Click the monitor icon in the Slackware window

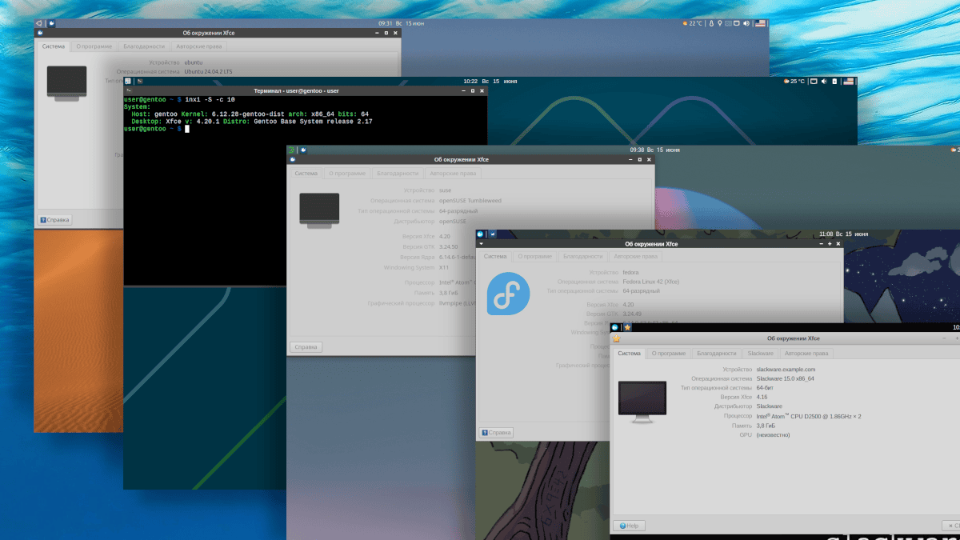[x=642, y=398]
